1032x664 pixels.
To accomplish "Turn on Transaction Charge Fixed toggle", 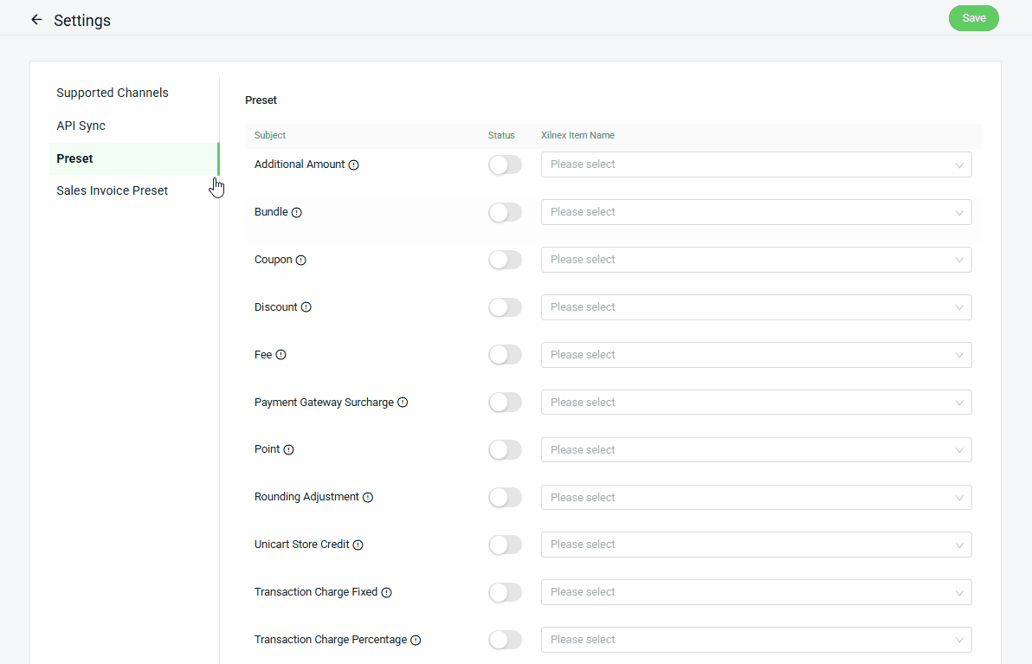I will pyautogui.click(x=505, y=592).
